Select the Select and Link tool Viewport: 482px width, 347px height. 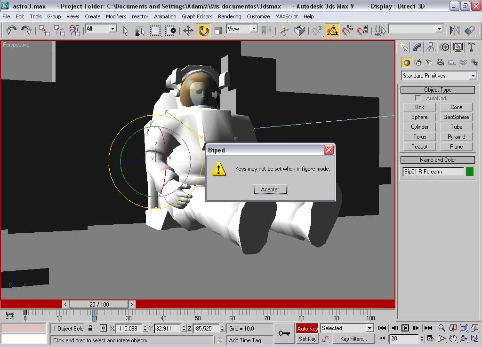pos(44,31)
